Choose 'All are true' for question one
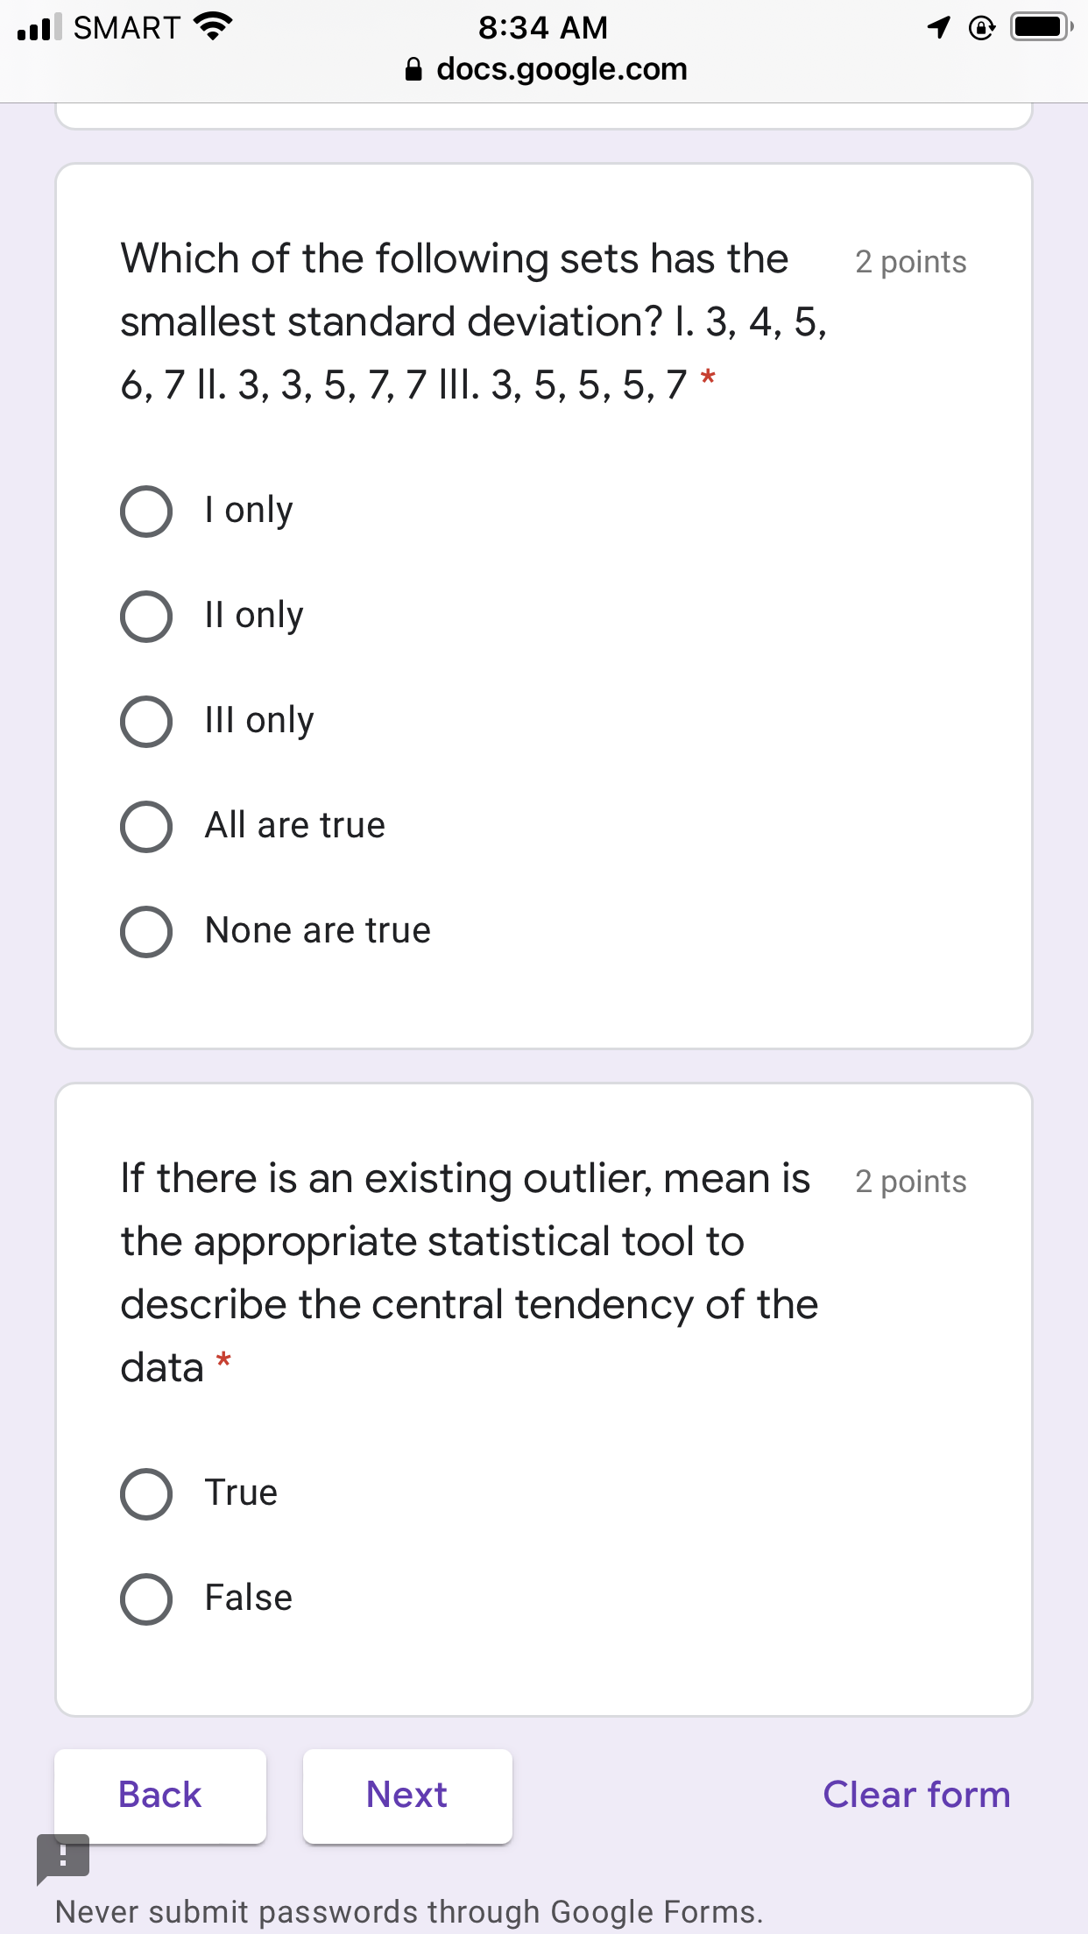The width and height of the screenshot is (1088, 1934). [x=146, y=827]
